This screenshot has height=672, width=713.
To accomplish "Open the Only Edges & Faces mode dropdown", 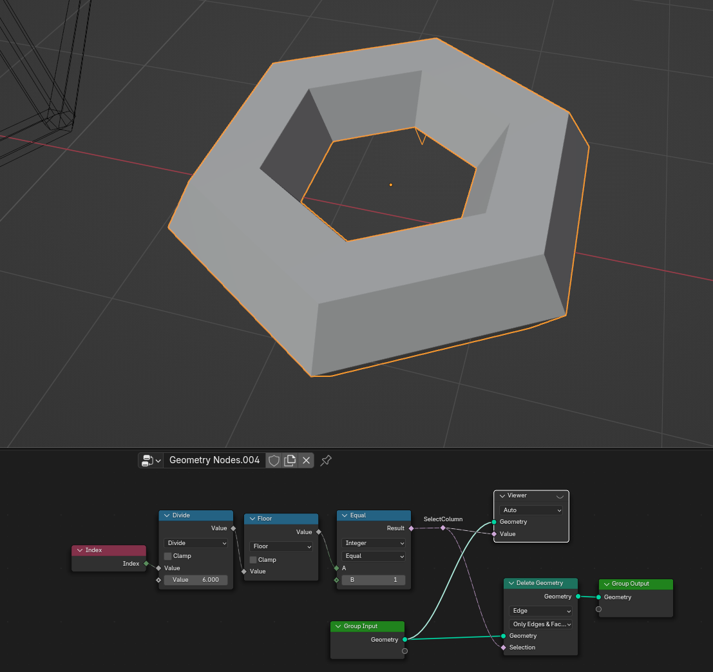I will (540, 624).
